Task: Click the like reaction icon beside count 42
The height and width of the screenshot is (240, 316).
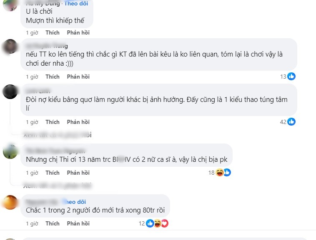Action: 291,122
